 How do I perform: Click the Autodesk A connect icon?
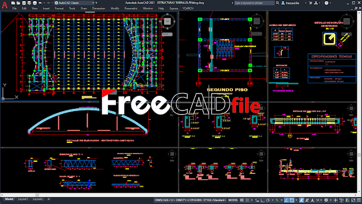point(316,3)
